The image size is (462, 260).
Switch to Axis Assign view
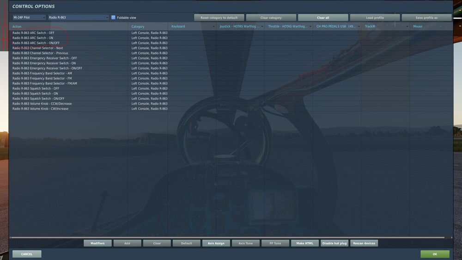coord(216,243)
